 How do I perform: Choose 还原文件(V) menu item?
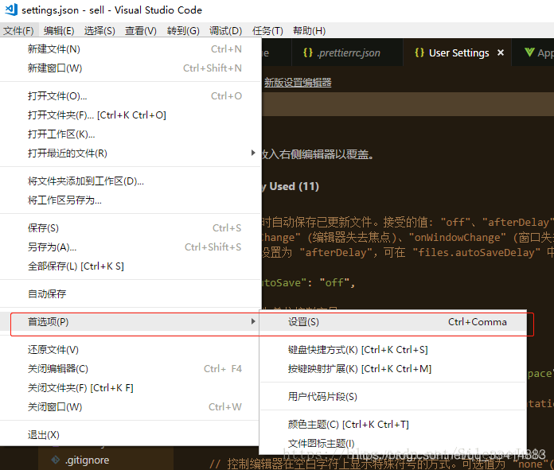pos(131,350)
